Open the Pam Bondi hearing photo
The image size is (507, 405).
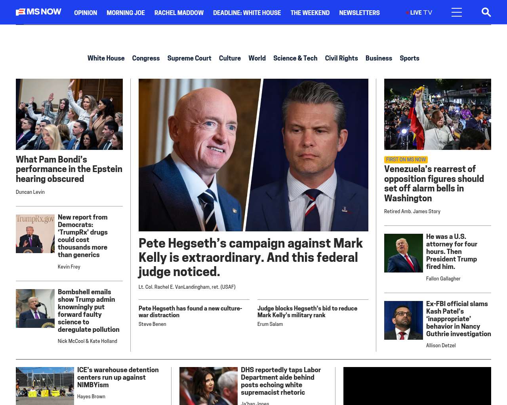[69, 114]
